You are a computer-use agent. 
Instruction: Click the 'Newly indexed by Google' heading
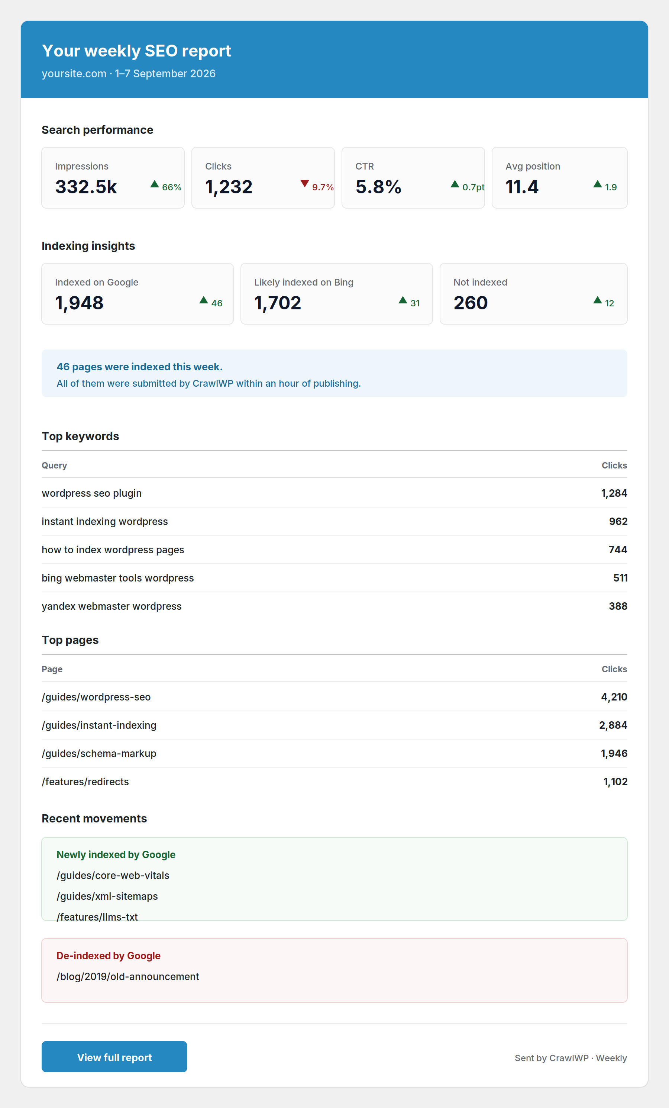click(116, 855)
